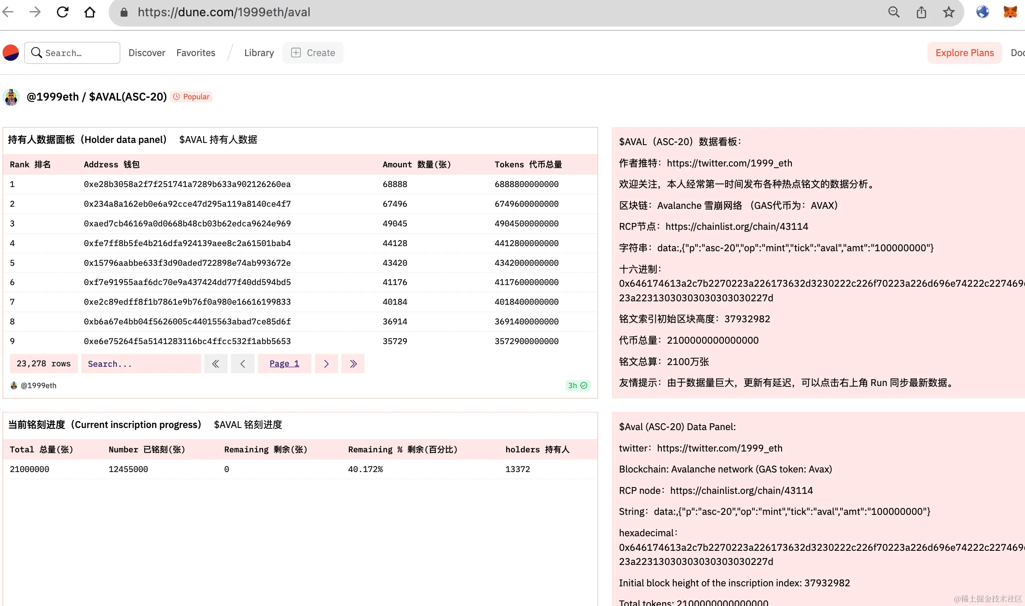The height and width of the screenshot is (606, 1025).
Task: Click the Dune logo icon
Action: click(x=11, y=53)
